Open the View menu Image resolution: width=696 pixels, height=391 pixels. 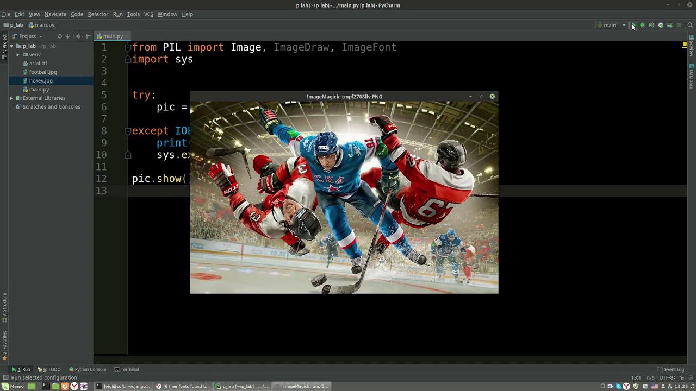(x=34, y=14)
